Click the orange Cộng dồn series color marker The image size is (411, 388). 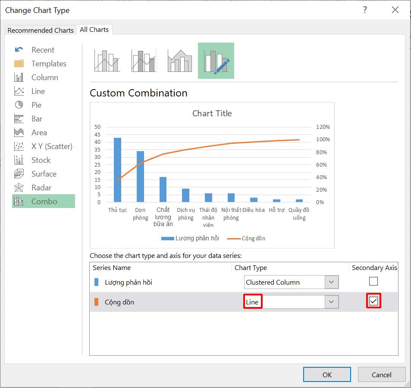click(97, 302)
